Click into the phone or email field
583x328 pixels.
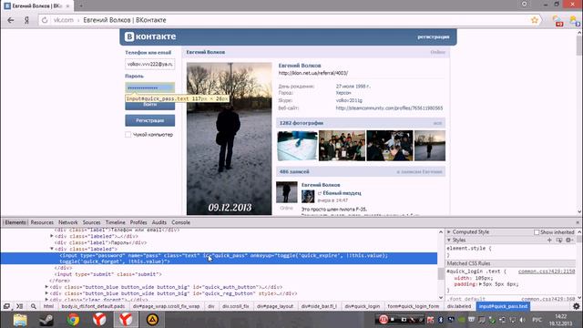(149, 65)
